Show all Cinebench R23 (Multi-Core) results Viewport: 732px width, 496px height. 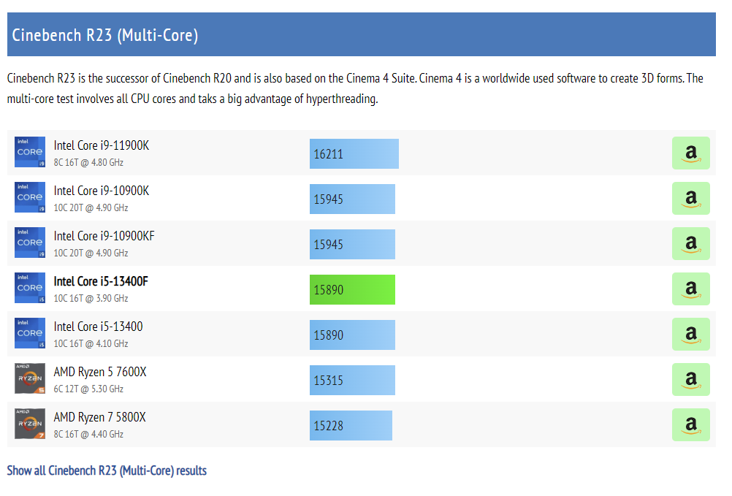(107, 470)
